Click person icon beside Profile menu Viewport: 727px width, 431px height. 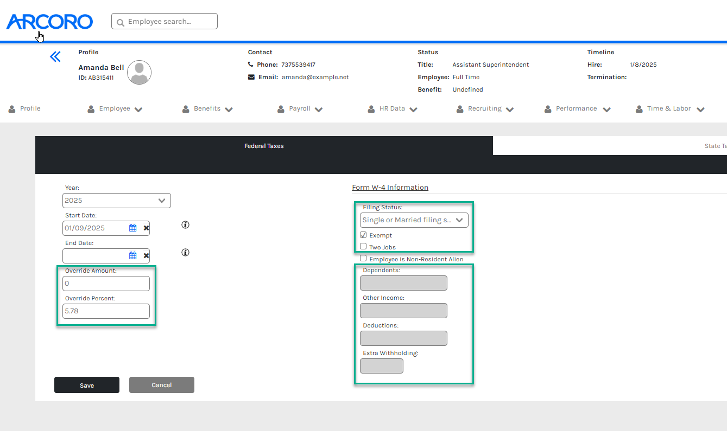coord(12,109)
